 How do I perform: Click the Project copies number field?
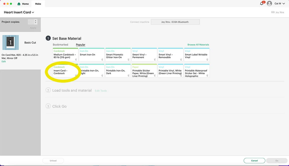[x=31, y=22]
